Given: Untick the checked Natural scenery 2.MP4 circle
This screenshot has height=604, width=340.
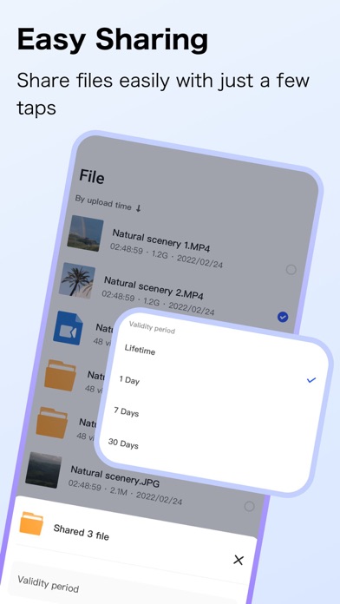Looking at the screenshot, I should 283,317.
